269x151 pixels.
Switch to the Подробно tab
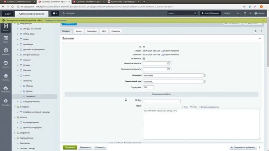[92, 31]
